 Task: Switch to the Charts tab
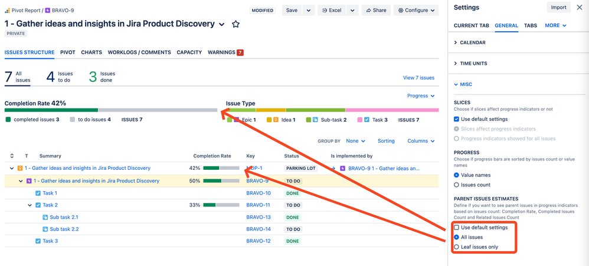[91, 52]
